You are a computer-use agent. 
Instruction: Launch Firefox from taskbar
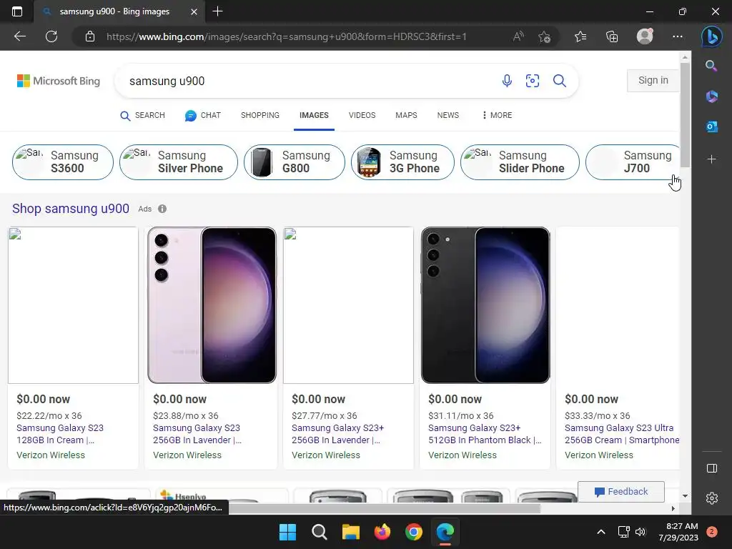[x=382, y=532]
